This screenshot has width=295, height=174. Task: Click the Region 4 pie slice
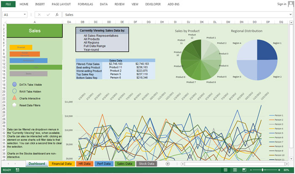click(x=248, y=51)
